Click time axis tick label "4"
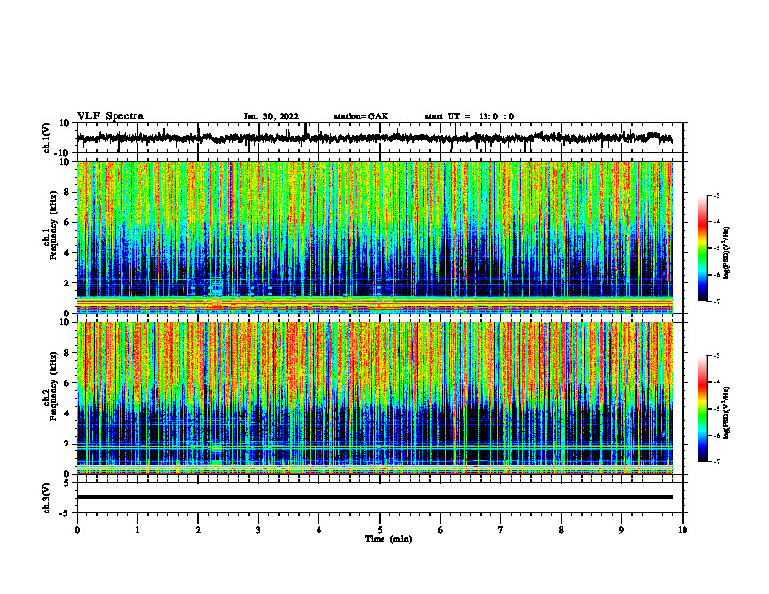 [x=319, y=530]
